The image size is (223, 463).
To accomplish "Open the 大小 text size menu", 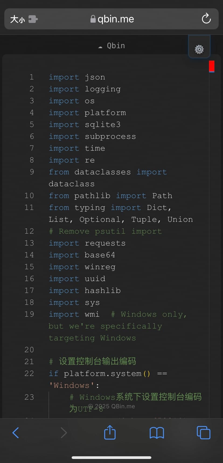I will [18, 19].
